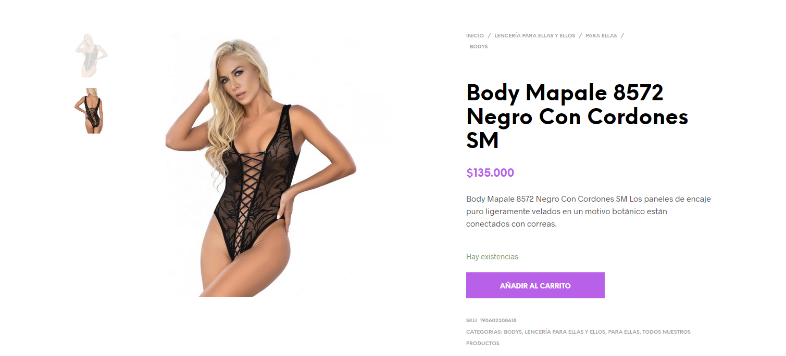Viewport: 786px width, 356px height.
Task: Click the product description paragraph
Action: point(589,212)
